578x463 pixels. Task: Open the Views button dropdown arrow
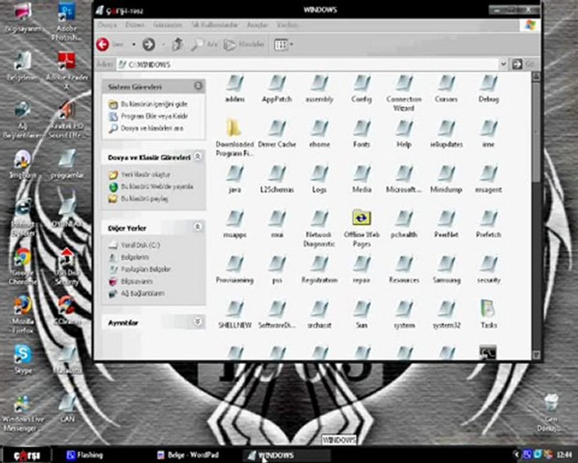click(292, 44)
